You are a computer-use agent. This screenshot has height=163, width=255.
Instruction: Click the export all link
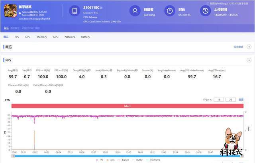[x=238, y=47]
